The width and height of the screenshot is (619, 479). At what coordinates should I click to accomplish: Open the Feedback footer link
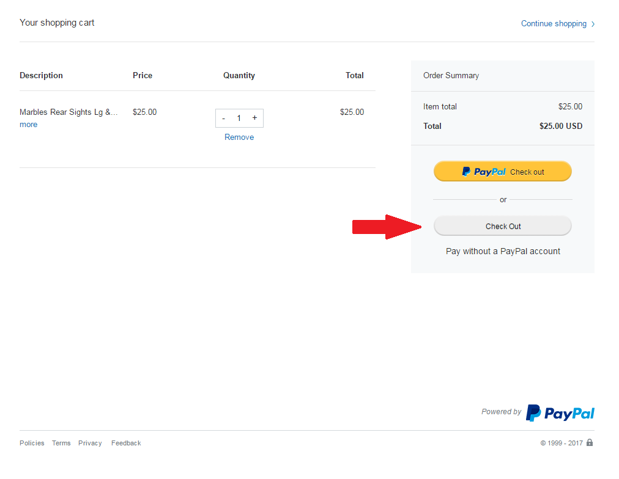[126, 443]
